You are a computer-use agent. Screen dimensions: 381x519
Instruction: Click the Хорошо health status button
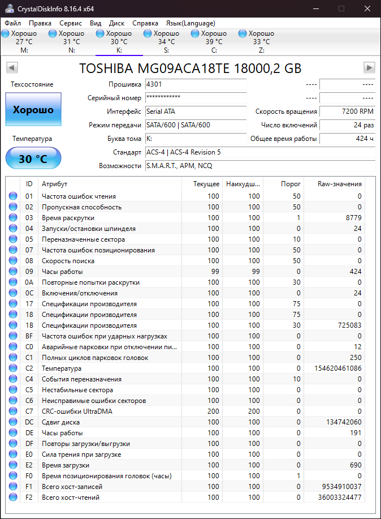[33, 109]
